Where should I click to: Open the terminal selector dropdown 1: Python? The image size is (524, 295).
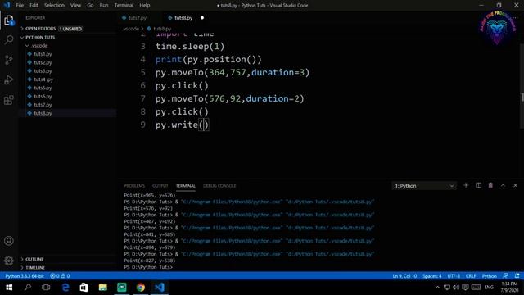424,186
